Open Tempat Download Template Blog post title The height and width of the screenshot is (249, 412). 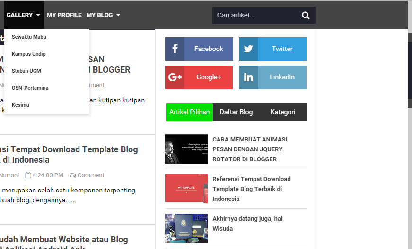69,155
